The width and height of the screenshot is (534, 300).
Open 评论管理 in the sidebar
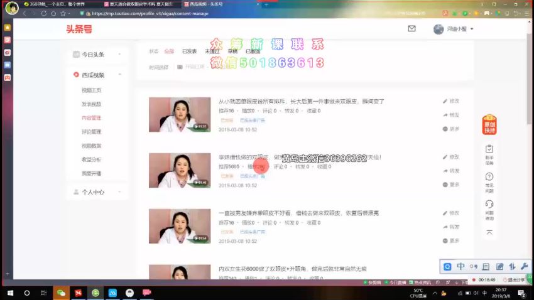tap(91, 132)
